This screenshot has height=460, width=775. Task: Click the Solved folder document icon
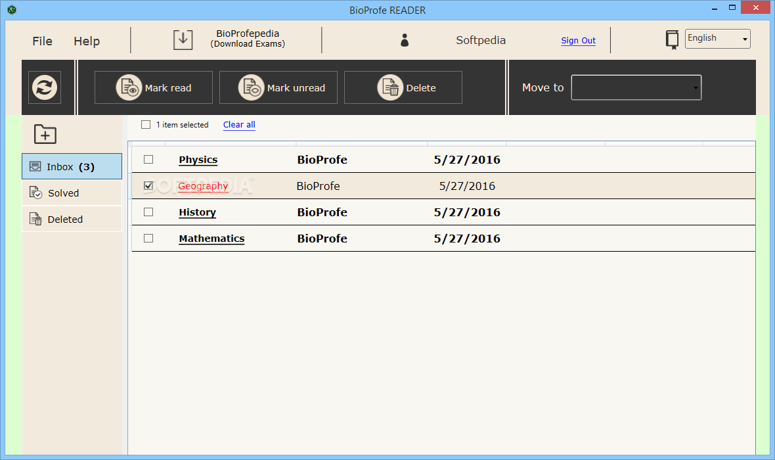tap(35, 193)
